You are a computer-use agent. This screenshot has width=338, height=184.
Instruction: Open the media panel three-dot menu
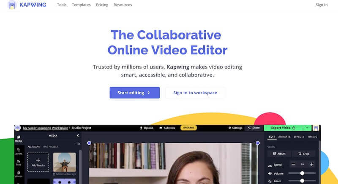(x=78, y=144)
